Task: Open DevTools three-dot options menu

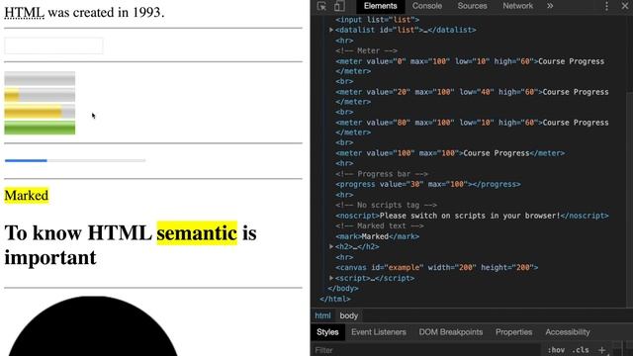Action: 606,6
